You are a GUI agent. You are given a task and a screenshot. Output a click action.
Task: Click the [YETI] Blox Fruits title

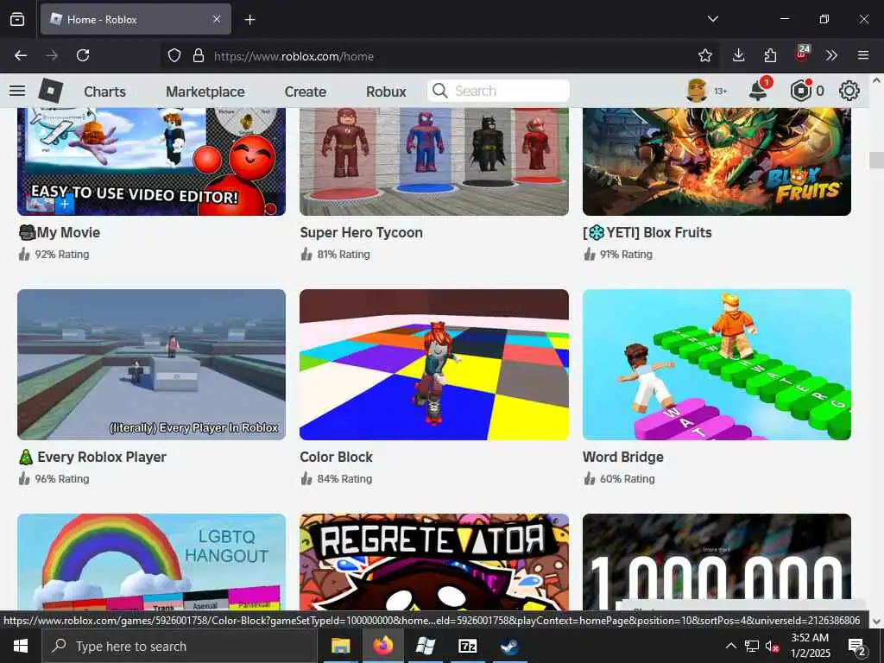pyautogui.click(x=647, y=232)
